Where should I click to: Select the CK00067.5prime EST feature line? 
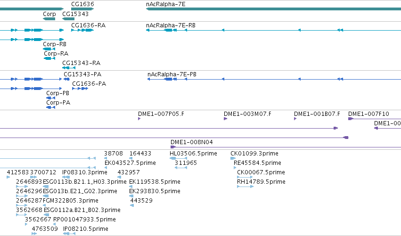(245, 177)
